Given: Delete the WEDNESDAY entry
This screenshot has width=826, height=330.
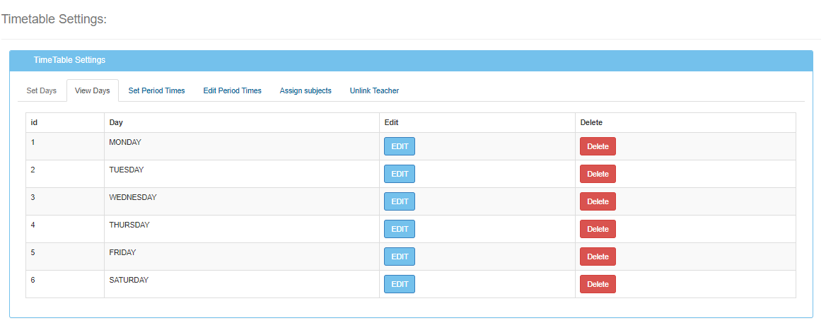Looking at the screenshot, I should [598, 201].
